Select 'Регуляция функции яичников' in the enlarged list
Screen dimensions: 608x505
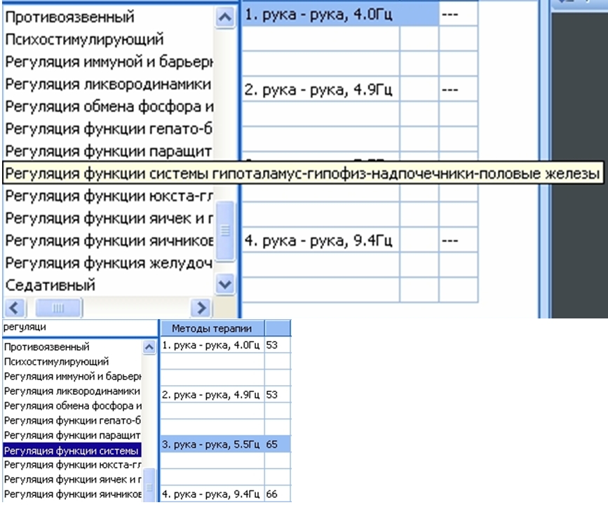(x=108, y=241)
